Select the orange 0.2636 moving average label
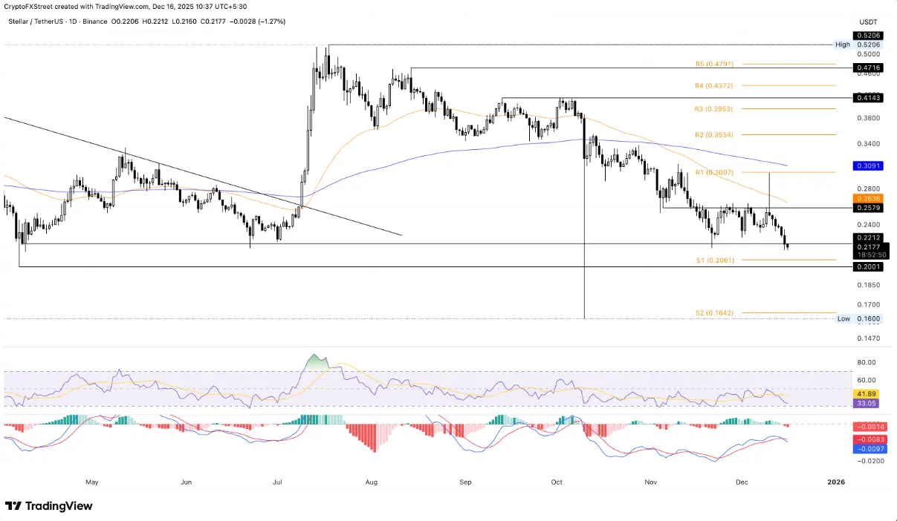 tap(869, 198)
